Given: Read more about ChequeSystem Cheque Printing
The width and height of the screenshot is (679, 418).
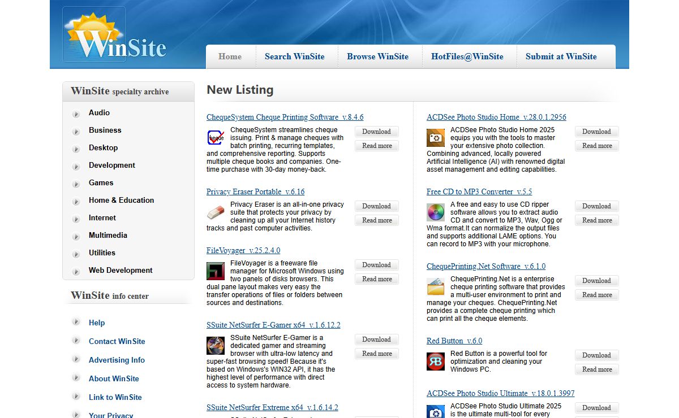Looking at the screenshot, I should 377,146.
